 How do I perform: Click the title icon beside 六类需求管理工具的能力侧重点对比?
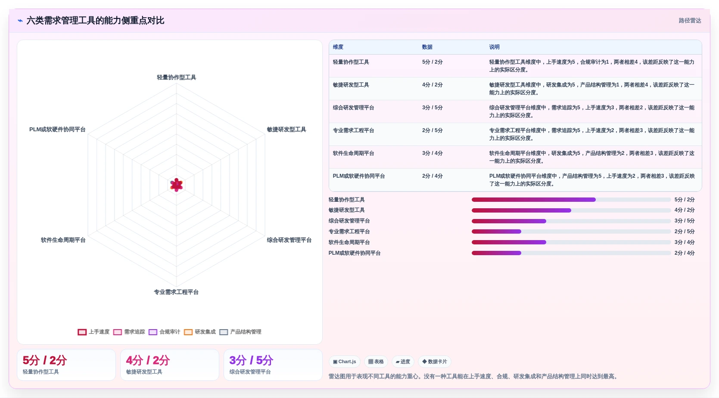[20, 21]
